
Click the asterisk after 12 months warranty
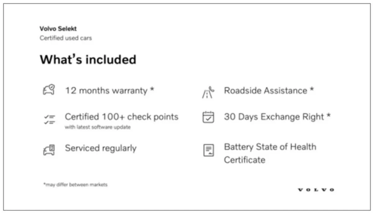click(x=152, y=89)
